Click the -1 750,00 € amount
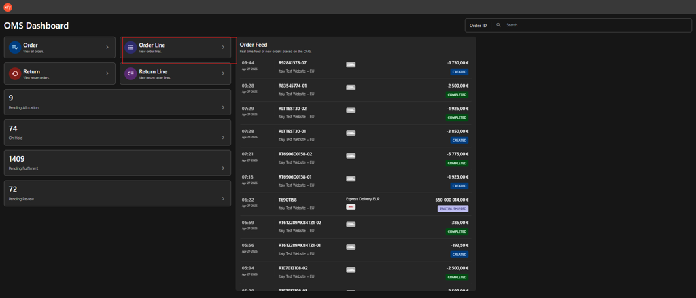696x298 pixels. [457, 63]
